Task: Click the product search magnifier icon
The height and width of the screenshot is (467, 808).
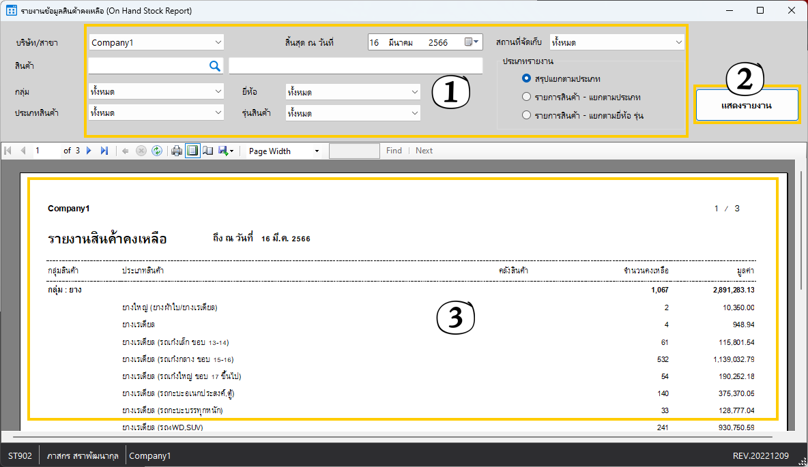Action: pos(215,65)
